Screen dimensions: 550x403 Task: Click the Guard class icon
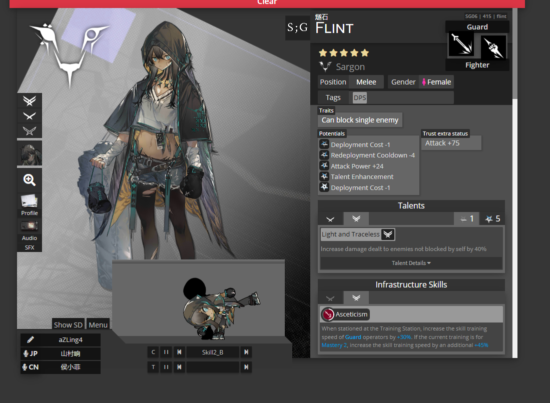[461, 44]
